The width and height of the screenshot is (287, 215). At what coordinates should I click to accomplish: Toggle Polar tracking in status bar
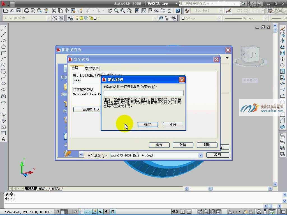[76, 212]
